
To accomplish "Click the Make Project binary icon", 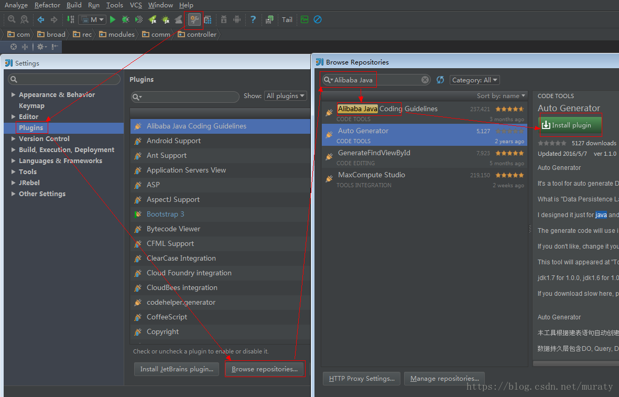I will point(71,19).
